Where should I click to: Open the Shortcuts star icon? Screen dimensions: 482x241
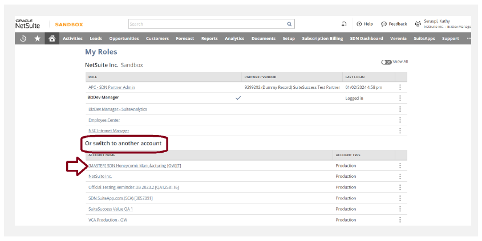38,38
